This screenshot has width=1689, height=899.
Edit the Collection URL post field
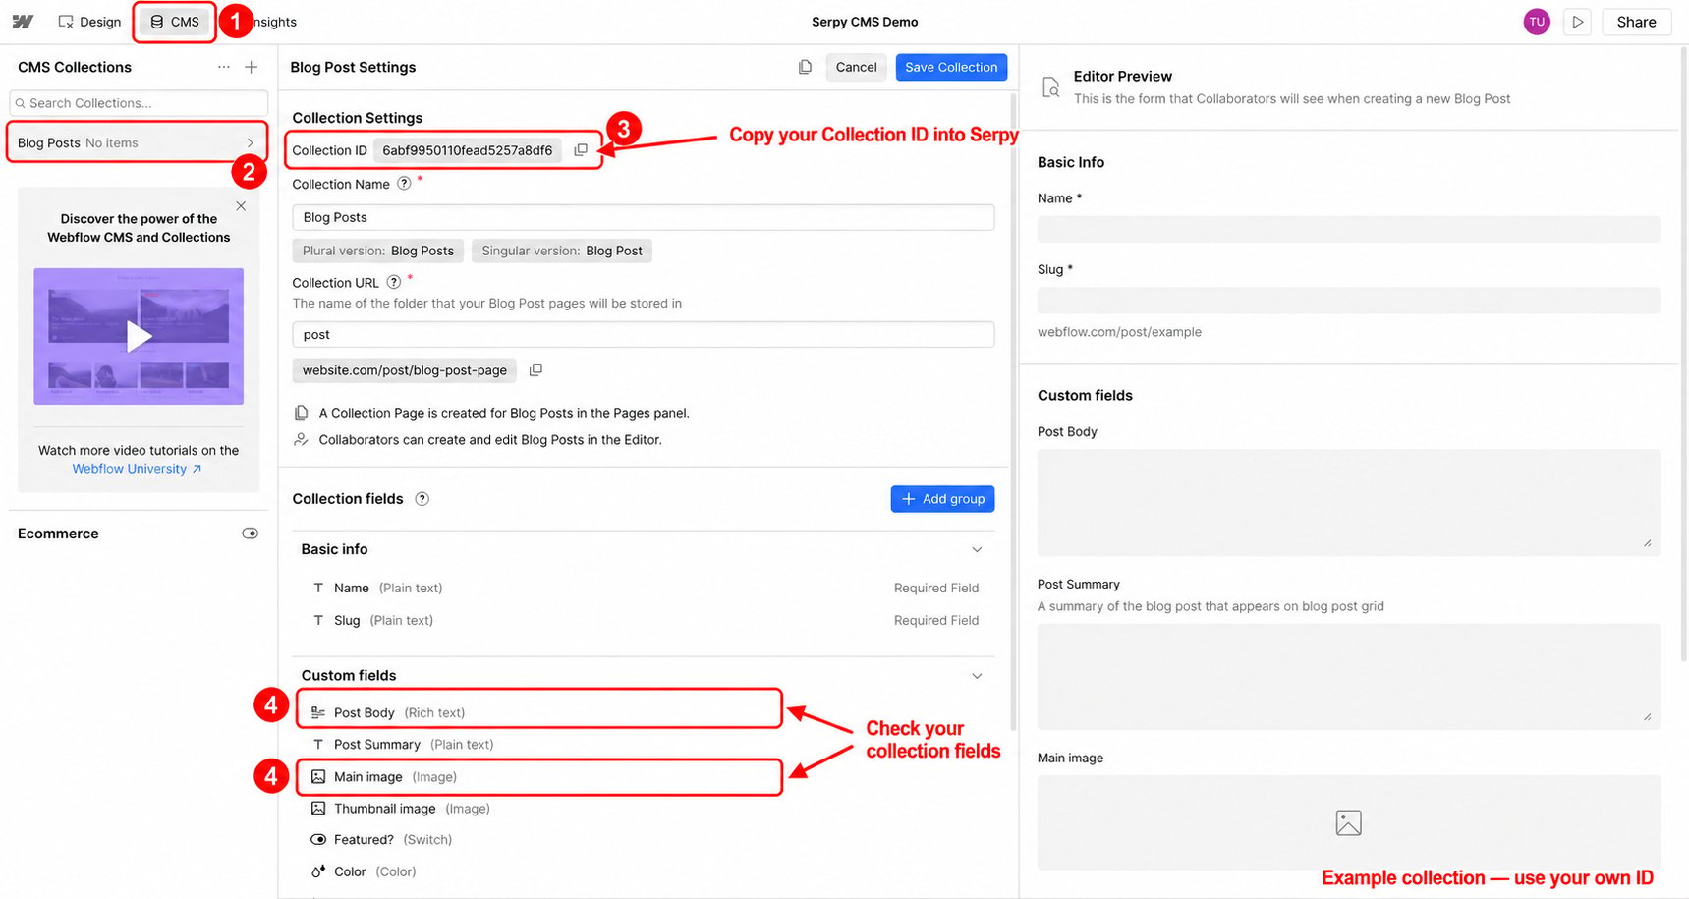[644, 335]
